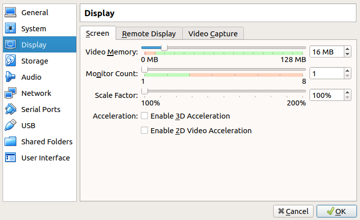The height and width of the screenshot is (220, 360).
Task: Click the Video Memory slider handle
Action: coord(164,48)
